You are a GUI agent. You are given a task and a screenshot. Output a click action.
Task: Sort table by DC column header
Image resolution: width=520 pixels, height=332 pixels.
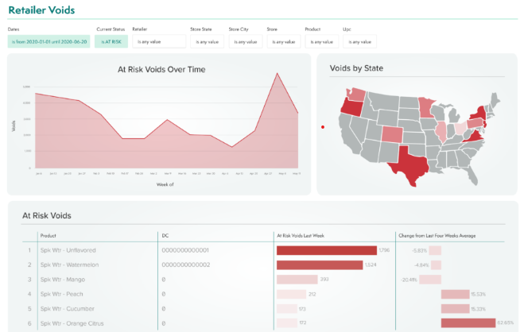click(165, 236)
